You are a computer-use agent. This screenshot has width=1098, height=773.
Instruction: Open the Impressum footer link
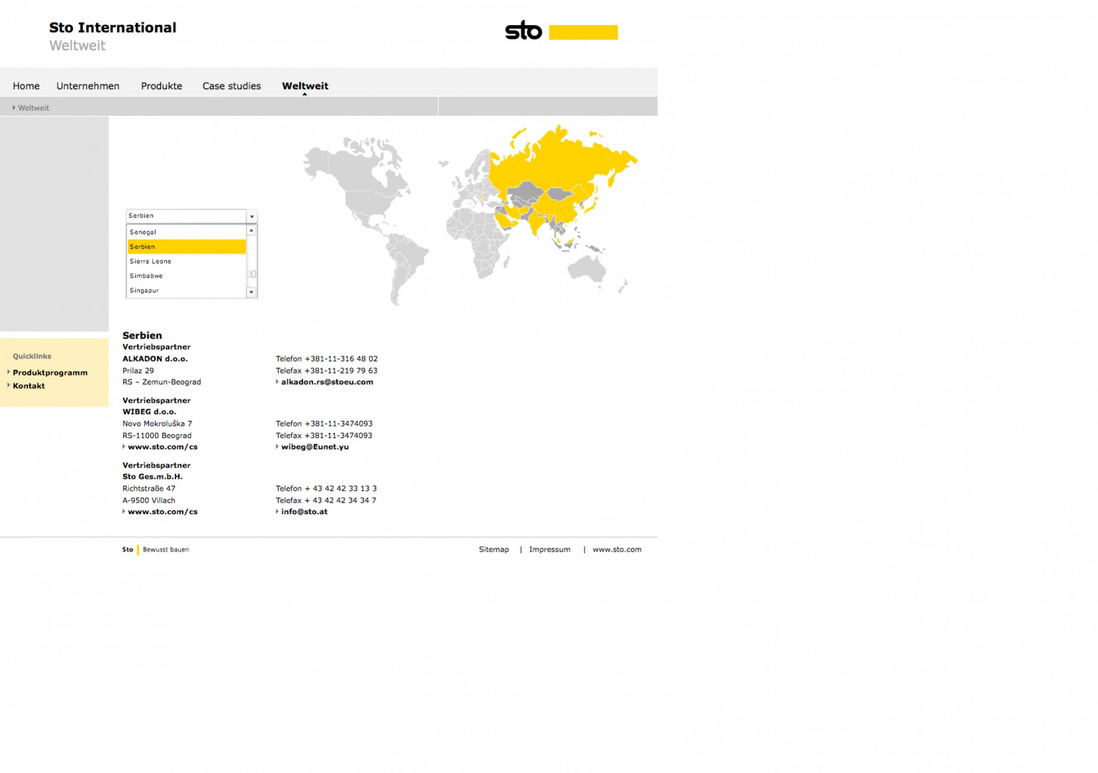pyautogui.click(x=549, y=550)
